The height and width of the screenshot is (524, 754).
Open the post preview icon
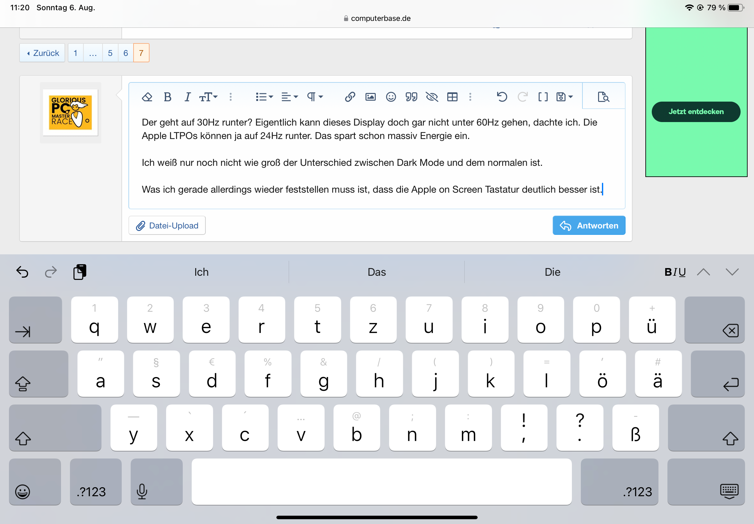click(x=603, y=97)
